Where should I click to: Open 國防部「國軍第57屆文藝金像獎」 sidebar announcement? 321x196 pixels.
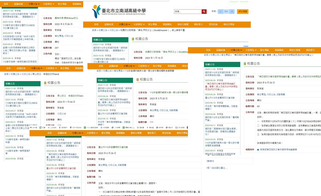click(x=221, y=131)
